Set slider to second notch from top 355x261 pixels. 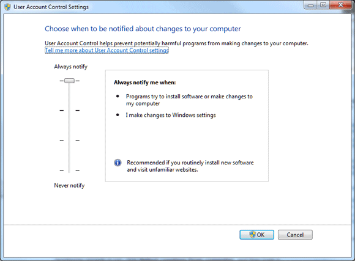[x=69, y=111]
